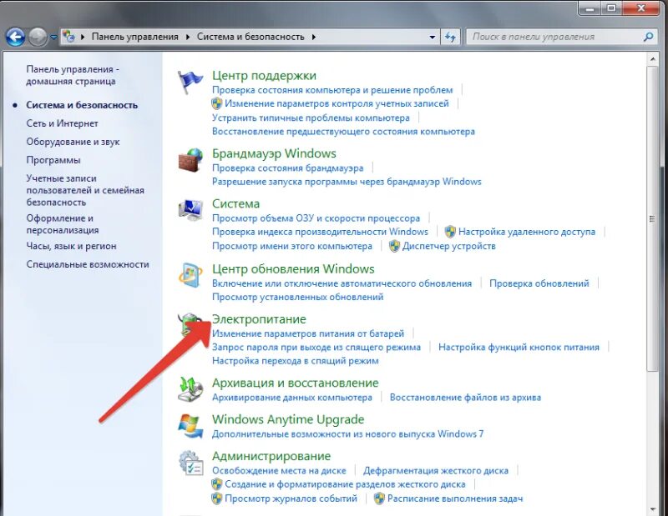The image size is (668, 516).
Task: Click shield icon beside Диспетчер устройств
Action: (x=394, y=246)
